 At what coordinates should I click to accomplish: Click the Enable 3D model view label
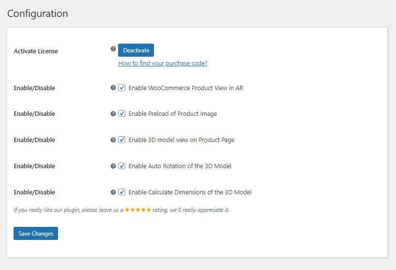[x=182, y=140]
